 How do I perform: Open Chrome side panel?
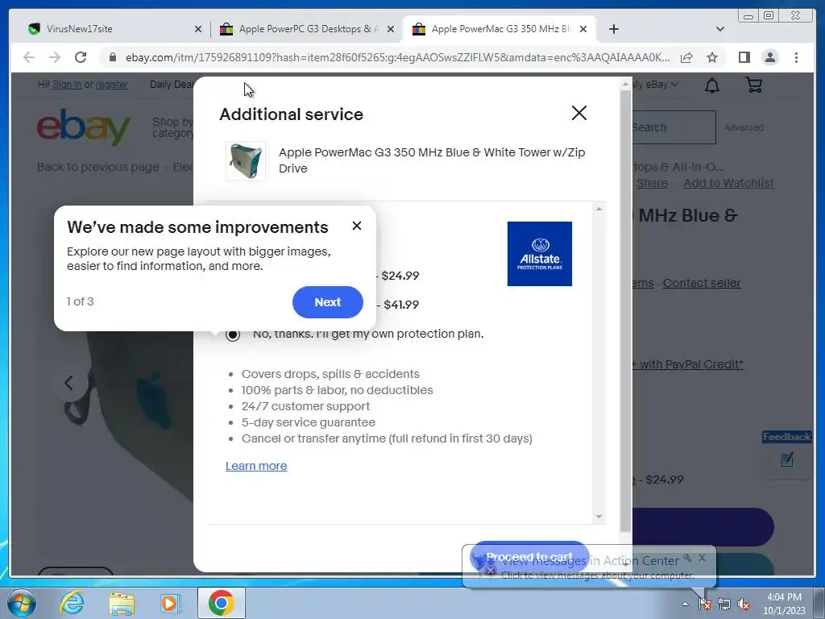pyautogui.click(x=744, y=57)
